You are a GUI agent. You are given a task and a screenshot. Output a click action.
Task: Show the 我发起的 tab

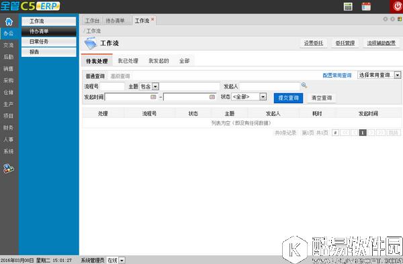[159, 61]
